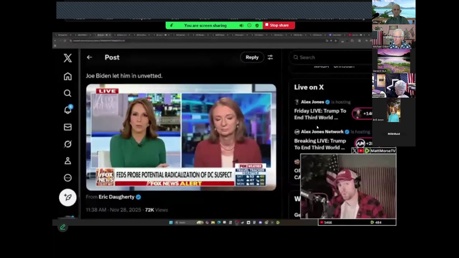This screenshot has height=258, width=459.
Task: Click the green arrow icon in share bar
Action: coord(172,25)
